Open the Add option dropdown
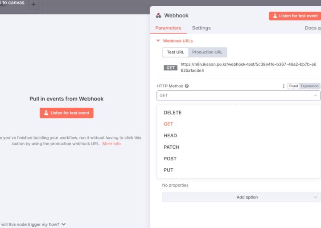The image size is (321, 228). (241, 197)
